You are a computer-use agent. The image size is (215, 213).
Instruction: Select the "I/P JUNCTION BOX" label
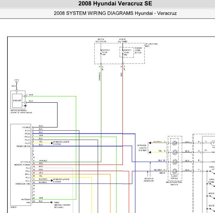pyautogui.click(x=151, y=45)
